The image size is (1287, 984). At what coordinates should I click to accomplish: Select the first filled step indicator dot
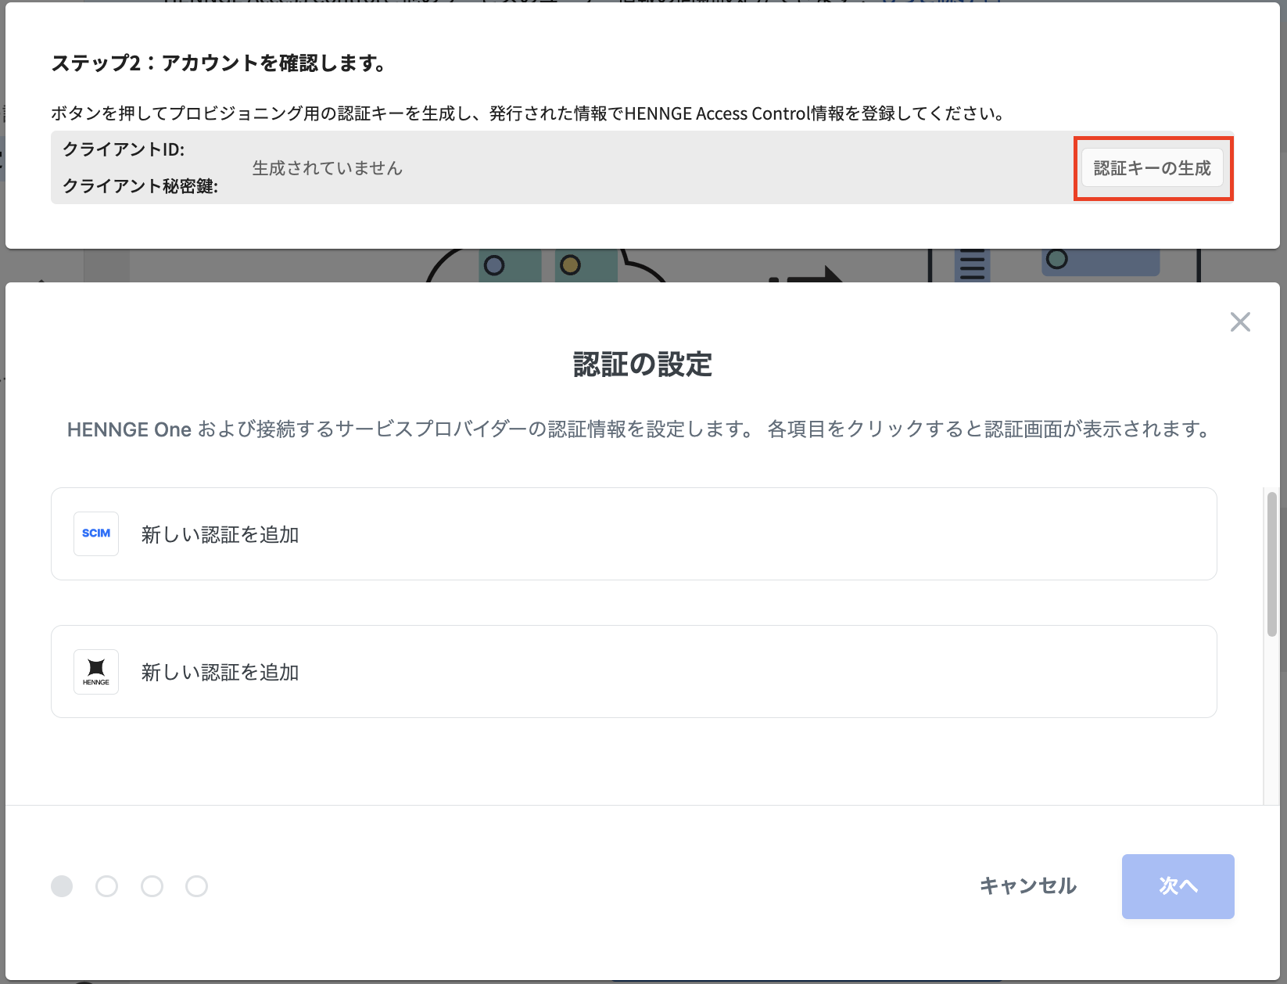point(62,886)
